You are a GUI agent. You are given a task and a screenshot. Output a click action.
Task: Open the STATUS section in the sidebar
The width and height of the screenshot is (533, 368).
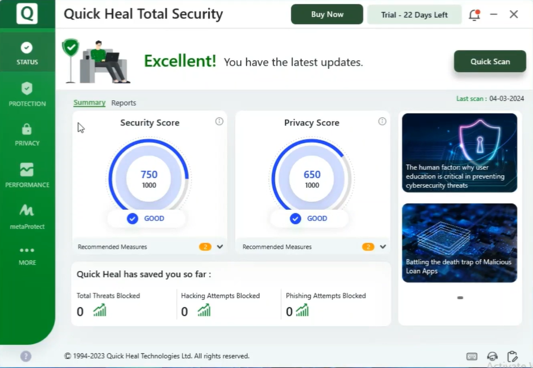[27, 51]
